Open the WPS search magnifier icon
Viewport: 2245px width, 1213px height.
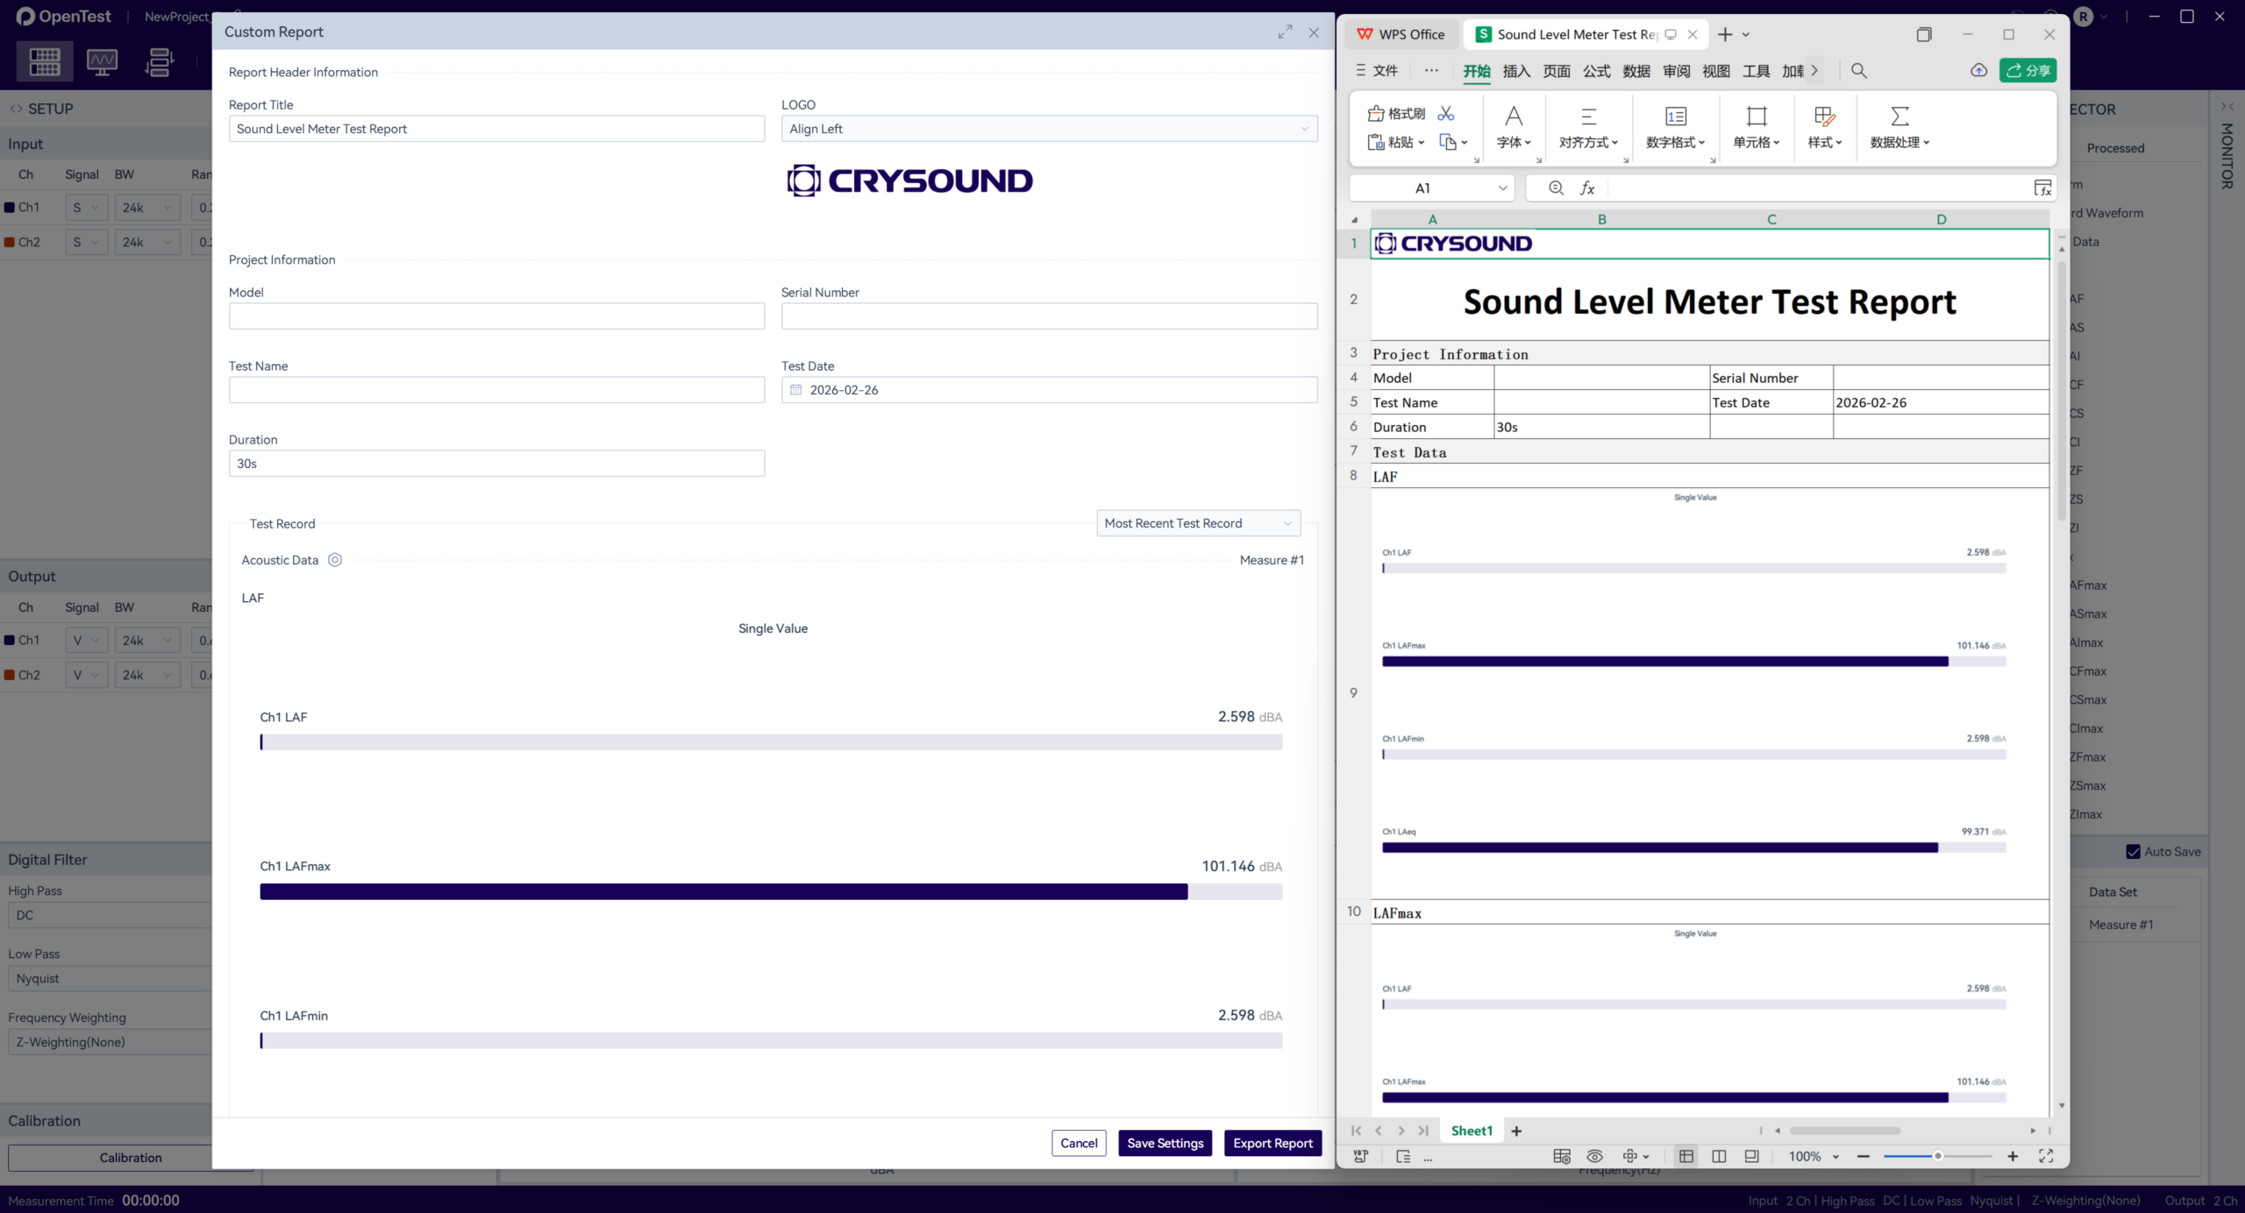(1858, 71)
